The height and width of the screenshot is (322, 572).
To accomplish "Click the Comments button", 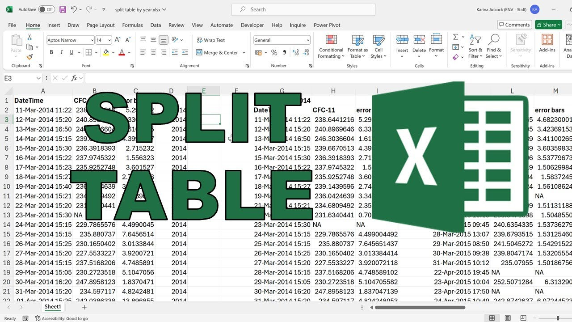I will (x=514, y=25).
